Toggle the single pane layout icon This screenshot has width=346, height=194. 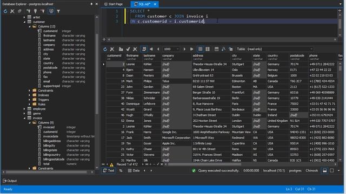[x=331, y=170]
